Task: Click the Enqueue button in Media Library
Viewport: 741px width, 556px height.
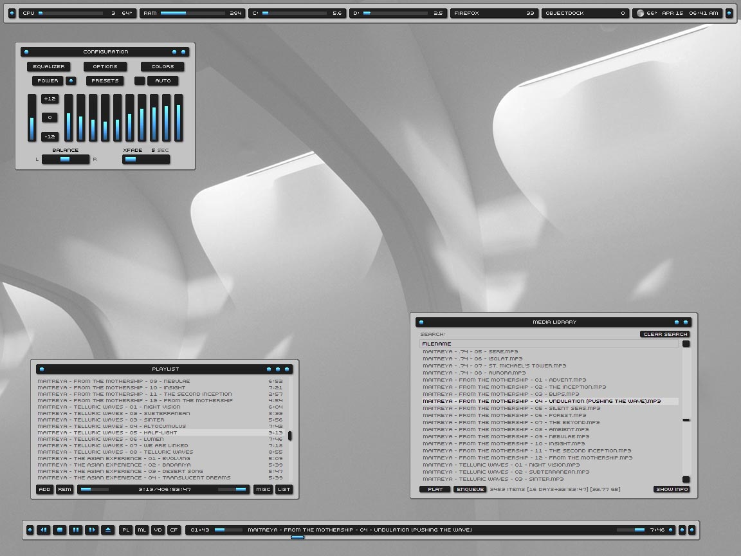Action: 470,489
